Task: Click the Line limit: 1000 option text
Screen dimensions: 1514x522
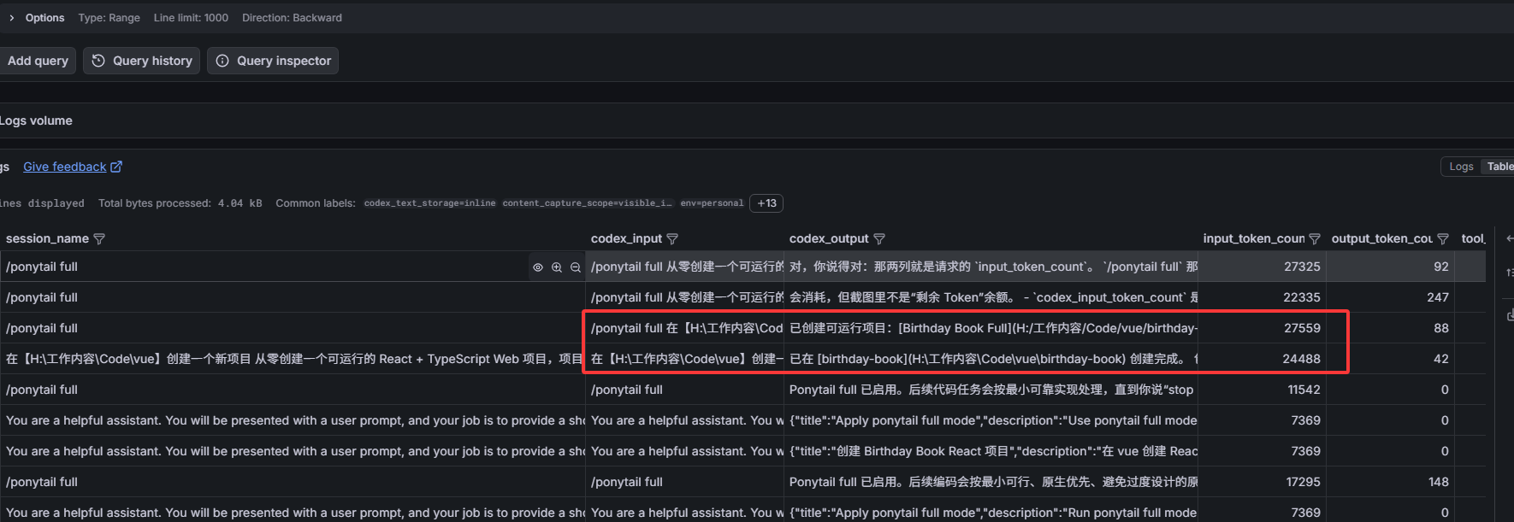Action: click(191, 18)
